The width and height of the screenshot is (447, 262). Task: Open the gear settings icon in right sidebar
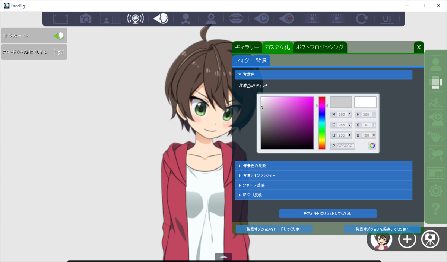(x=435, y=191)
